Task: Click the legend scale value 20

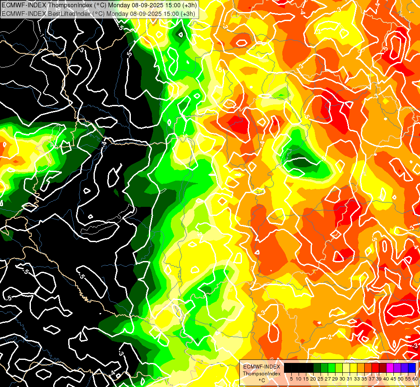Action: pos(313,379)
